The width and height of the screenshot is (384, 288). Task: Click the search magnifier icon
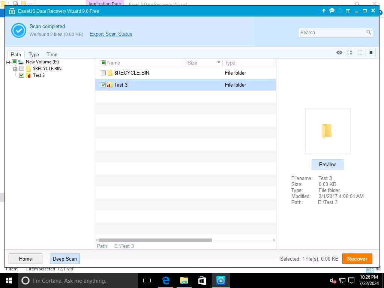tap(369, 32)
